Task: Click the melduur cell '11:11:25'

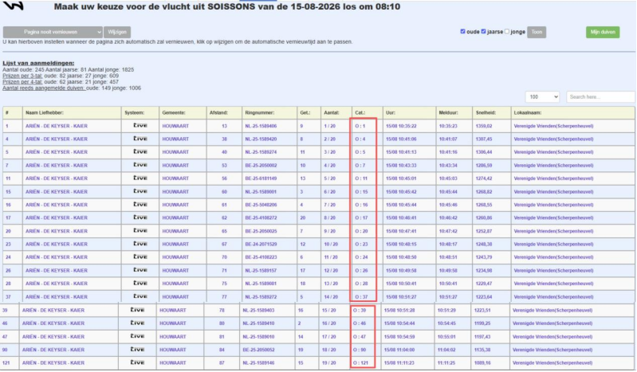Action: click(x=447, y=362)
